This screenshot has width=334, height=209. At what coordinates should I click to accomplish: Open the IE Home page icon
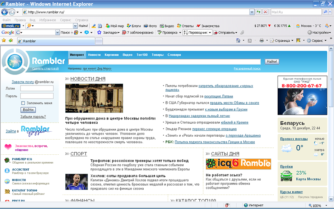click(x=238, y=41)
